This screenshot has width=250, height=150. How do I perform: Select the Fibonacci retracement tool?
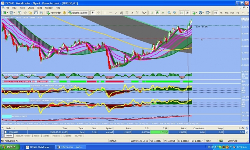[x=127, y=13]
